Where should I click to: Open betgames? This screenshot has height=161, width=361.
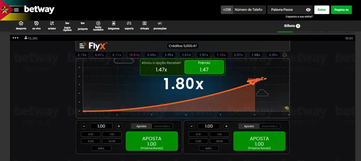pos(114,26)
